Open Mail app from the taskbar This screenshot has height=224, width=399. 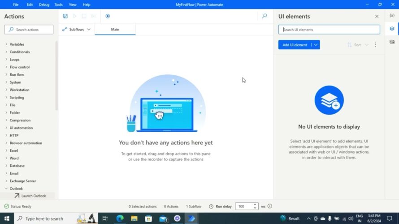163,219
